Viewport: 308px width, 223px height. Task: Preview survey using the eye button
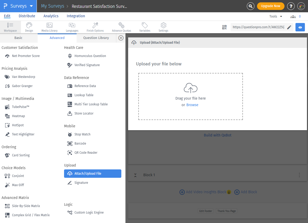coord(300,27)
